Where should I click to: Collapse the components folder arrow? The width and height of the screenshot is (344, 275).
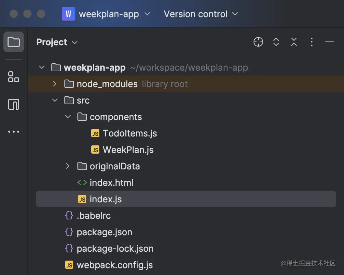[x=68, y=117]
